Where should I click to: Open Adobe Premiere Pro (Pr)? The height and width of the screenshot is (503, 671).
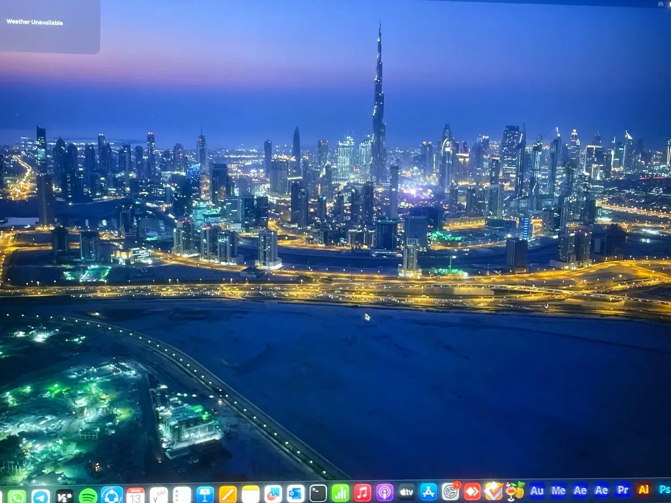[x=622, y=490]
